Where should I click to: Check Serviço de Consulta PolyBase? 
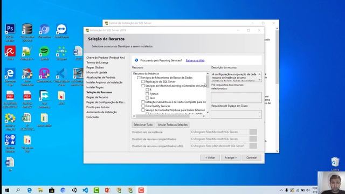pos(143,110)
